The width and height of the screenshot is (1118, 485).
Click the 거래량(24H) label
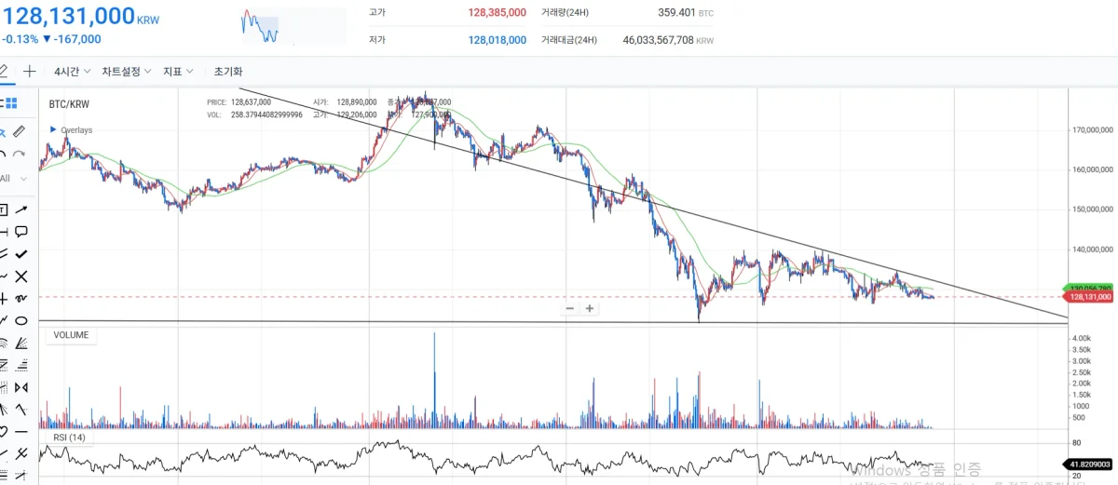[x=566, y=13]
